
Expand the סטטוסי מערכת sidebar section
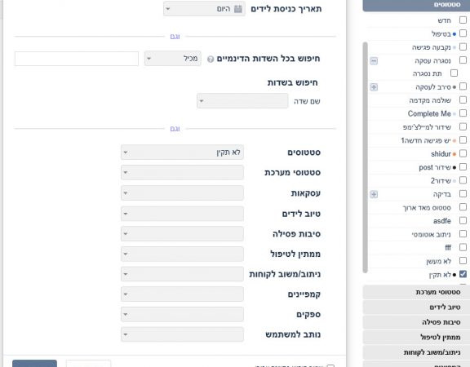pos(416,292)
